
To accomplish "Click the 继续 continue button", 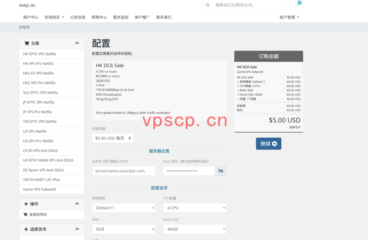I will (268, 144).
